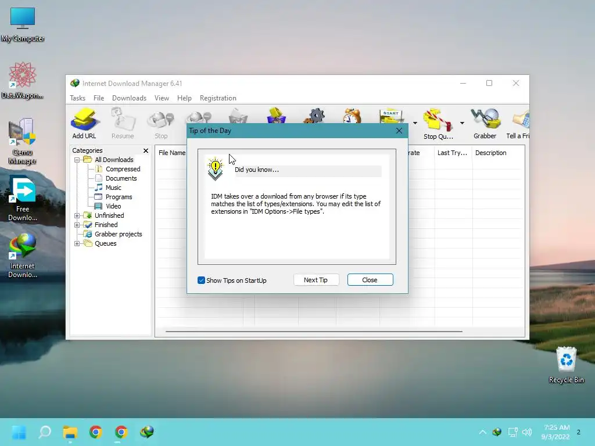This screenshot has width=595, height=446.
Task: Open the Windows Start menu
Action: 19,432
